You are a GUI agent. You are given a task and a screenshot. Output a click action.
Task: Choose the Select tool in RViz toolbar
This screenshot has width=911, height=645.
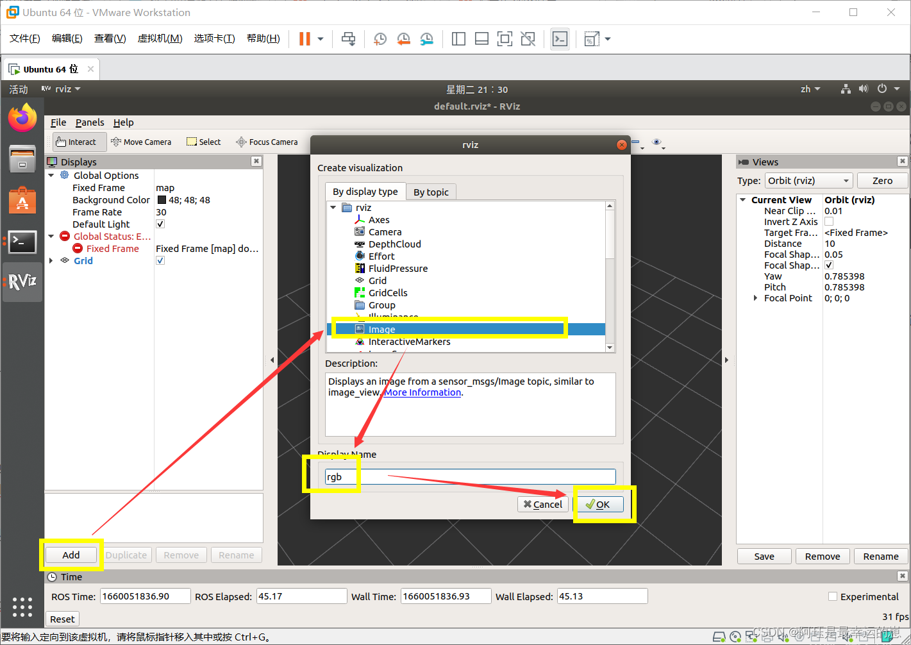(203, 142)
